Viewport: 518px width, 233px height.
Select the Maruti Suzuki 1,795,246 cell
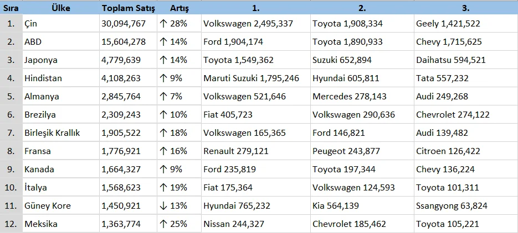pyautogui.click(x=251, y=78)
